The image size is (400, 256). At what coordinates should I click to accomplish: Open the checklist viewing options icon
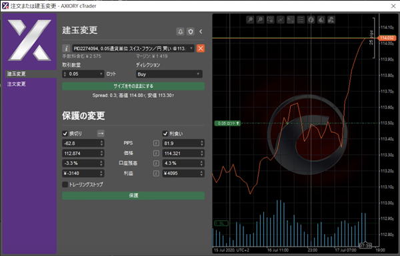pyautogui.click(x=301, y=19)
